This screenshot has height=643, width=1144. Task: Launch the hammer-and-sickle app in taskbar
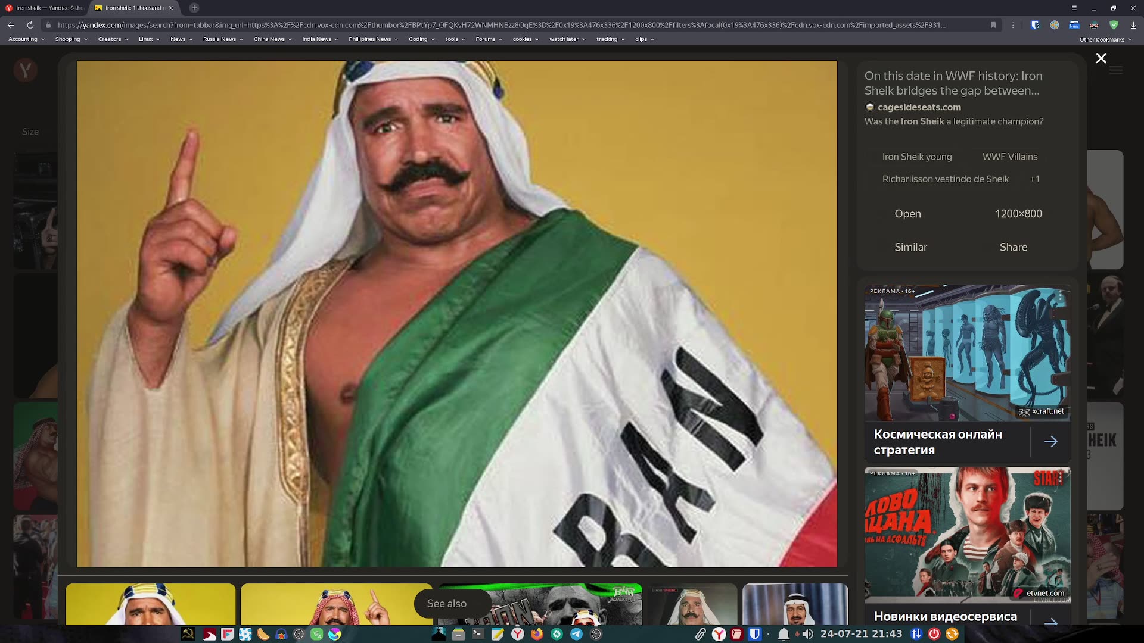[x=188, y=634]
